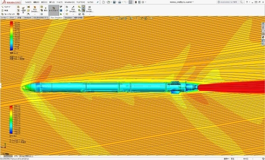
Task: Click the New document icon
Action: (103, 2)
